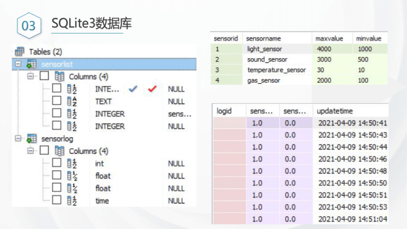Image resolution: width=407 pixels, height=229 pixels.
Task: Click the Tables (2) database icon
Action: pos(19,52)
